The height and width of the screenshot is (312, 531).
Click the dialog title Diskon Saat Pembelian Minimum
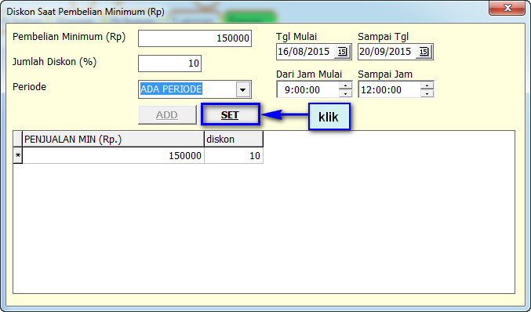tap(85, 12)
